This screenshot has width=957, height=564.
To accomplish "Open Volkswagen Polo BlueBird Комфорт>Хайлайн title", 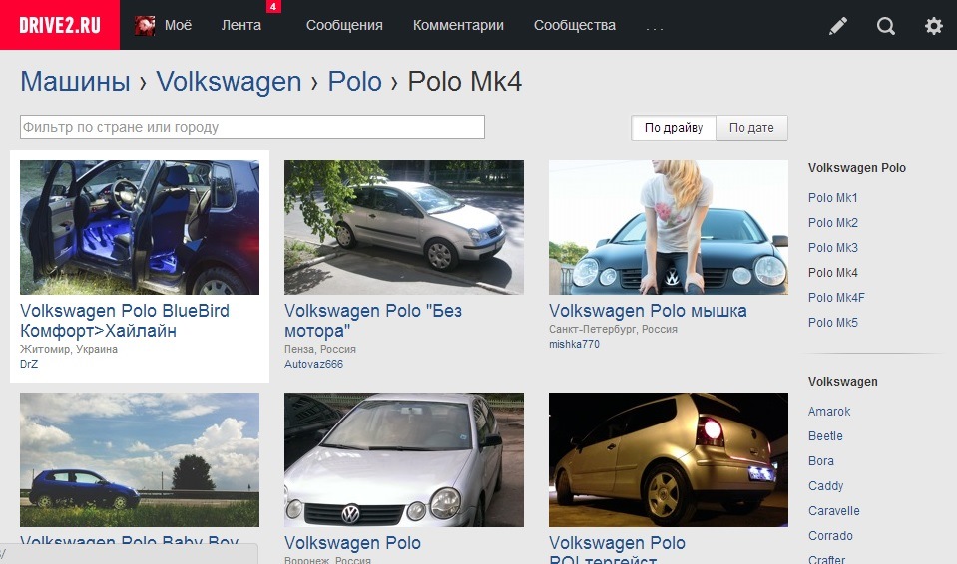I will [x=125, y=321].
